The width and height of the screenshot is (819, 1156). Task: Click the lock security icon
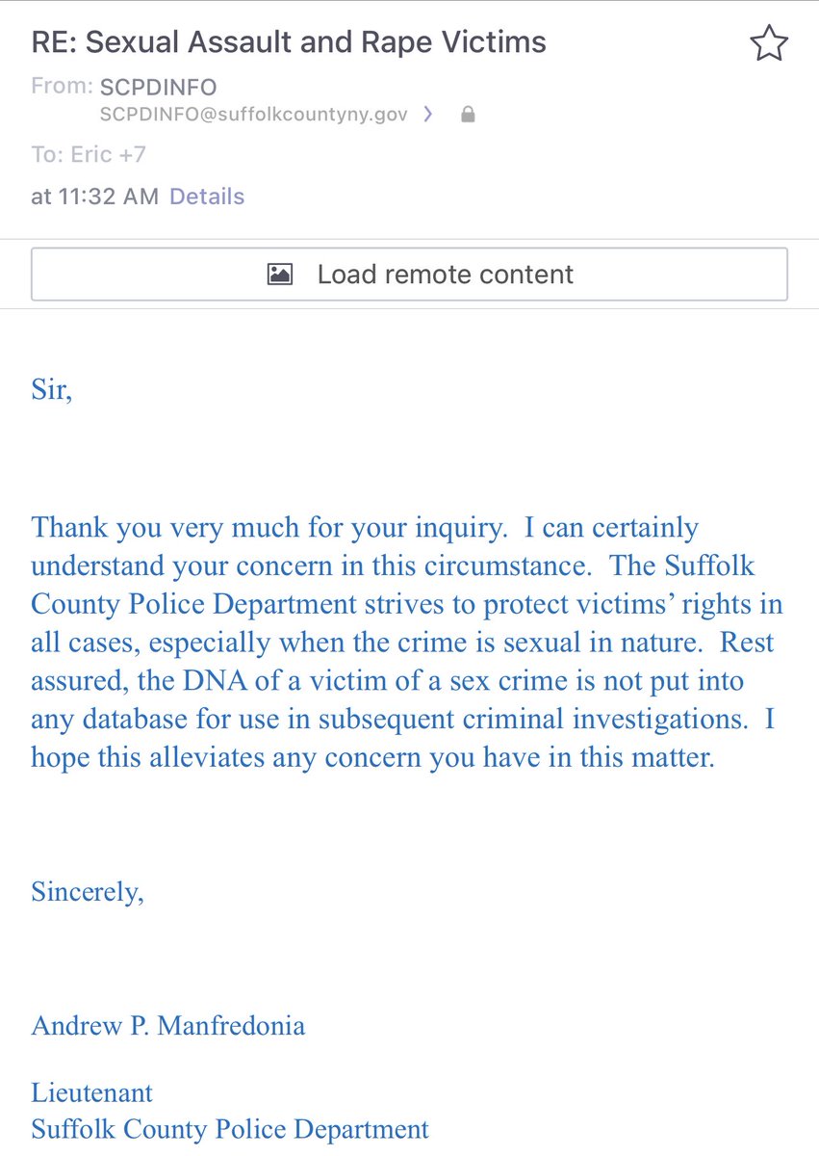tap(468, 115)
